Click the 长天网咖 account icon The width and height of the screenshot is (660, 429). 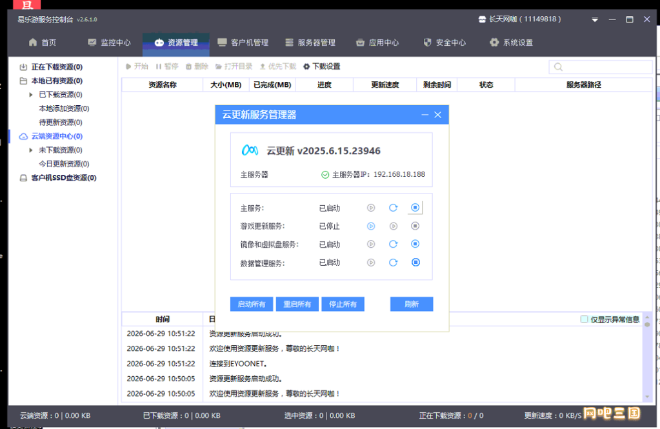pos(483,19)
